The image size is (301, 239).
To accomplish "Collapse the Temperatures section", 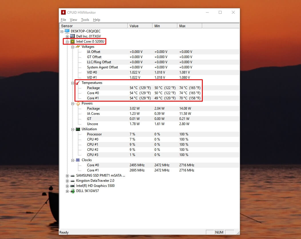I will point(73,82).
